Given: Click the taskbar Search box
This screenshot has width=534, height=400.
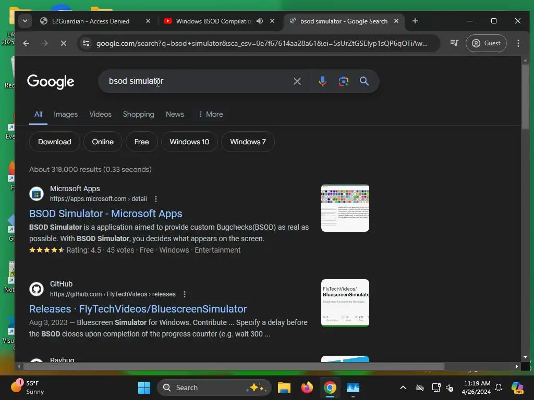Looking at the screenshot, I should [214, 387].
